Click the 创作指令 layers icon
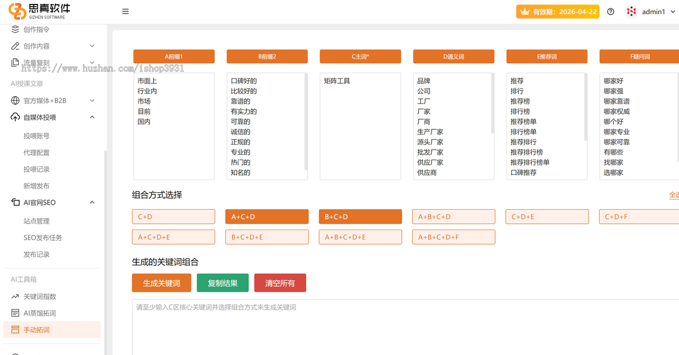679x355 pixels. (x=15, y=29)
